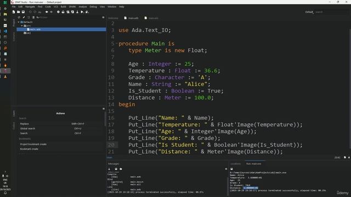Click the ENG UK language indicator
The width and height of the screenshot is (351, 197).
pos(5,181)
